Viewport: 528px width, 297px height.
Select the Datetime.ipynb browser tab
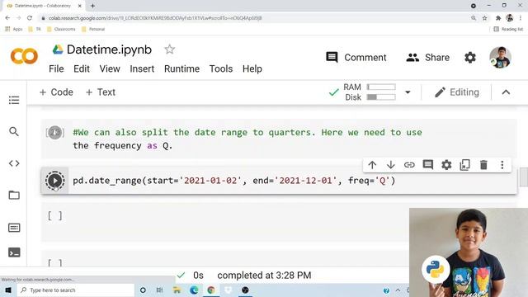[45, 6]
